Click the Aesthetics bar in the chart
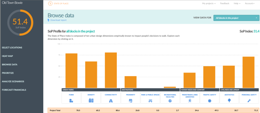Image resolution: width=260 pixels, height=113 pixels. (x=229, y=77)
